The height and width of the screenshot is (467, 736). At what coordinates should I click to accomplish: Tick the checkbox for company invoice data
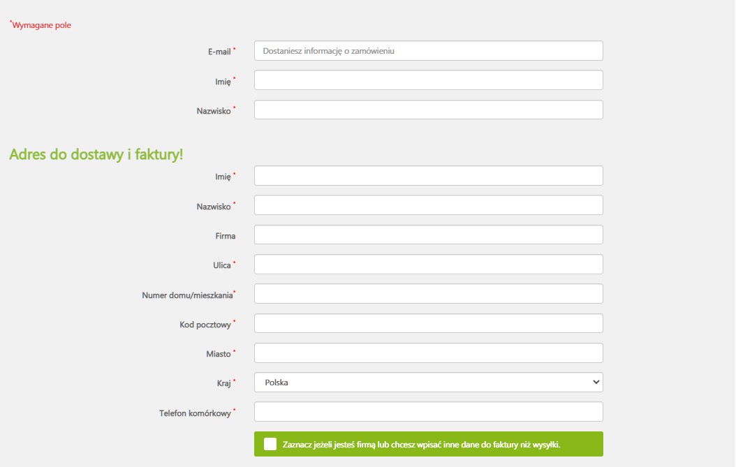coord(270,444)
